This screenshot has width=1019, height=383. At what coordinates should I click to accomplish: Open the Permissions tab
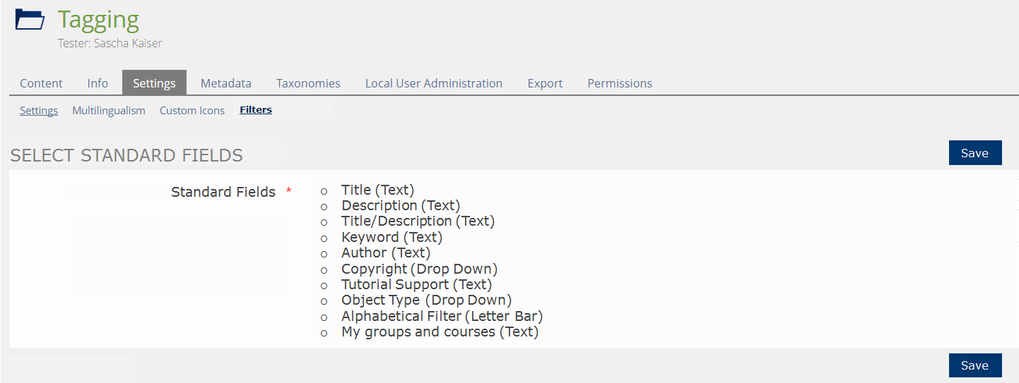(620, 83)
